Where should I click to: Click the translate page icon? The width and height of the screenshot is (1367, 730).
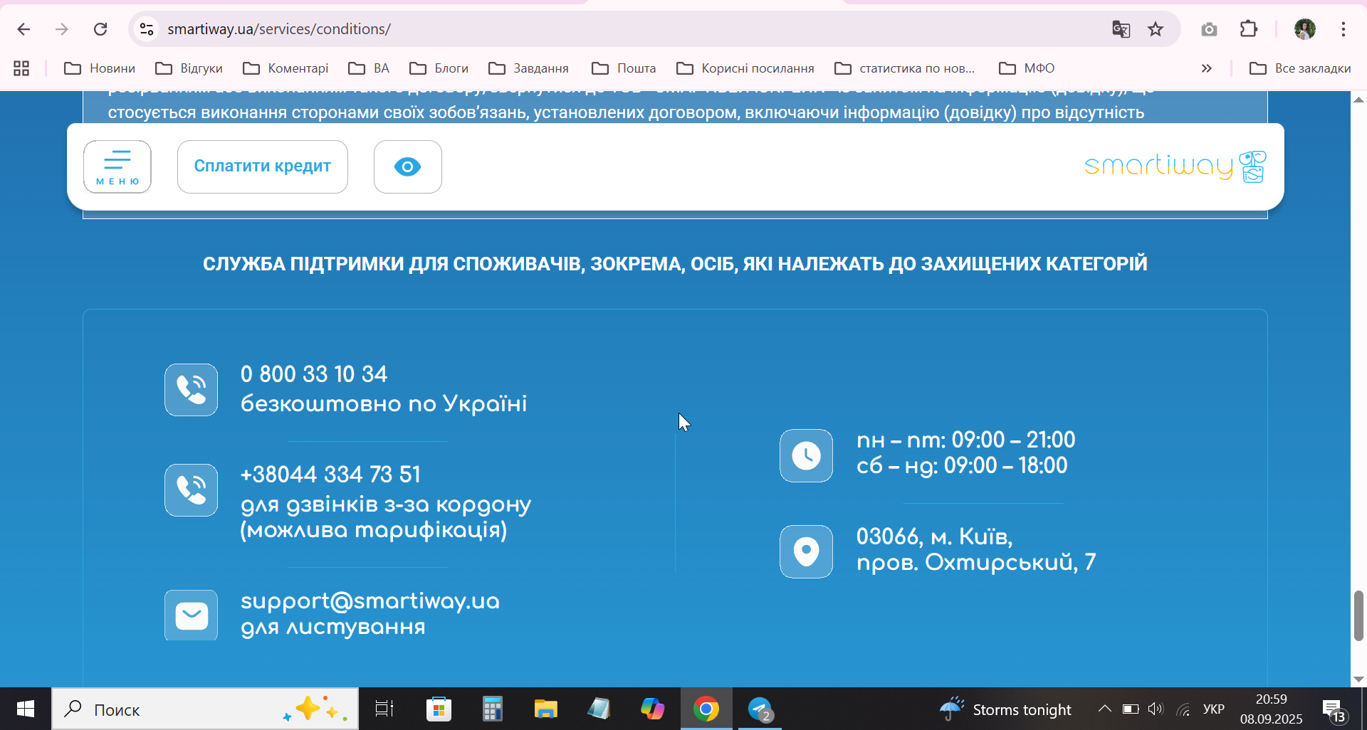tap(1121, 29)
